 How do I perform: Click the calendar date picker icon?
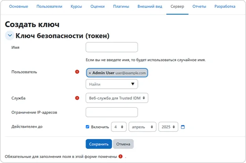pos(183,127)
